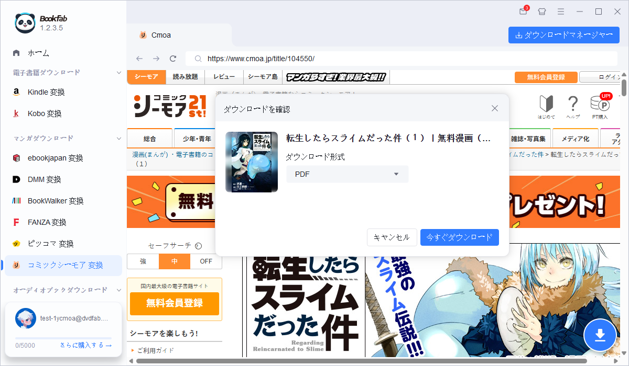This screenshot has width=629, height=366.
Task: Open the シーモア島 tab
Action: click(263, 77)
